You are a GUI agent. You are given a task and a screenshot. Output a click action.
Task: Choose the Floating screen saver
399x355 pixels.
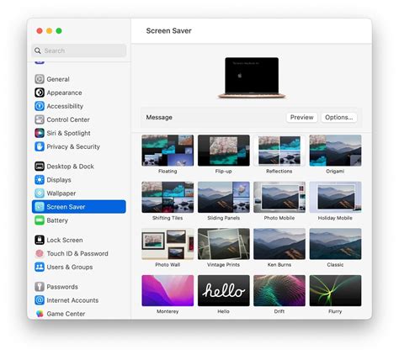[x=168, y=151]
